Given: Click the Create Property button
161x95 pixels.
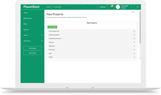Looking at the screenshot, I should click(x=52, y=27).
